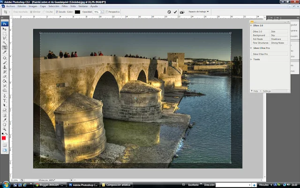Click the Background button in Dfine panel
Viewport: 300px width, 188px height.
261,35
